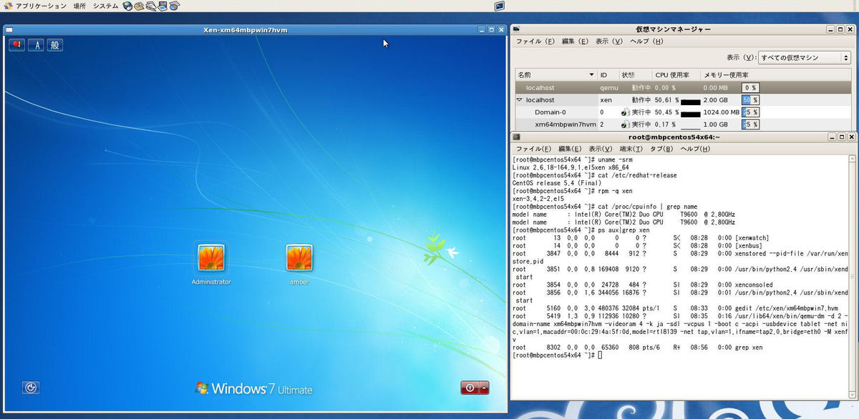Select the Domain-0 row
This screenshot has width=859, height=419.
684,112
